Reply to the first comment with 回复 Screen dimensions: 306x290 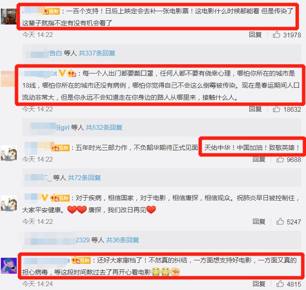[255, 35]
